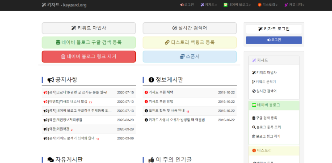Open the 로그인 link in navbar
The width and height of the screenshot is (332, 163).
tap(187, 5)
